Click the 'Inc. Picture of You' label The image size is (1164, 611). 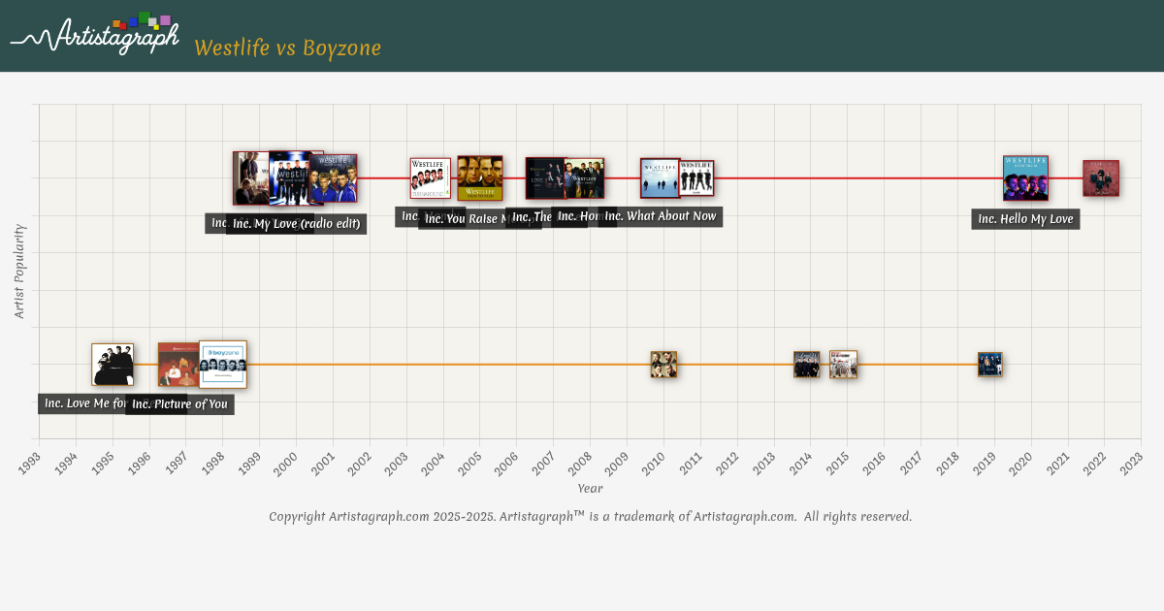[x=179, y=404]
